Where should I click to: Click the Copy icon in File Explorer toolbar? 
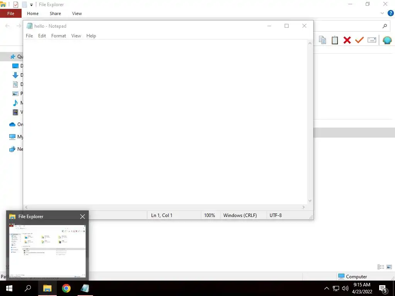click(x=322, y=40)
